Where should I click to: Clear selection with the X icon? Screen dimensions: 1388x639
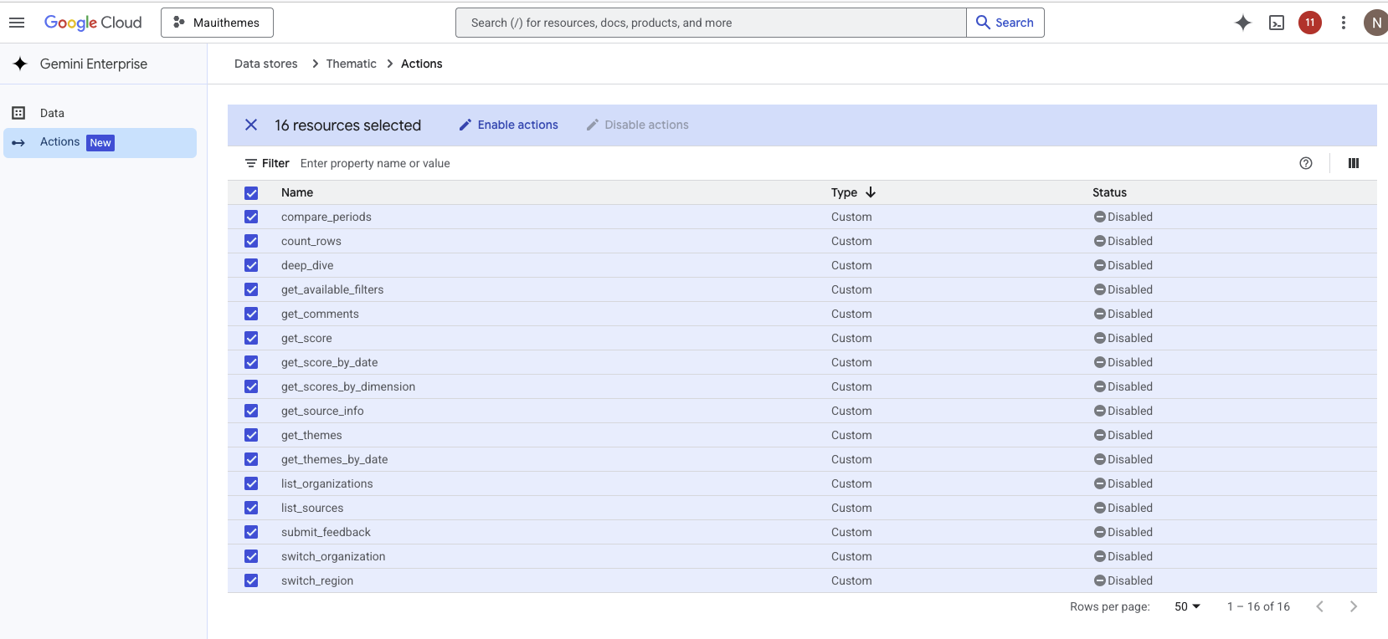coord(251,125)
